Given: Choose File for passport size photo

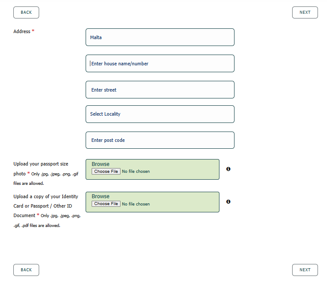Looking at the screenshot, I should click(x=106, y=172).
